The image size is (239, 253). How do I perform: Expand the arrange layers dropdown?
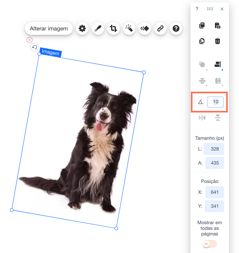[x=202, y=64]
